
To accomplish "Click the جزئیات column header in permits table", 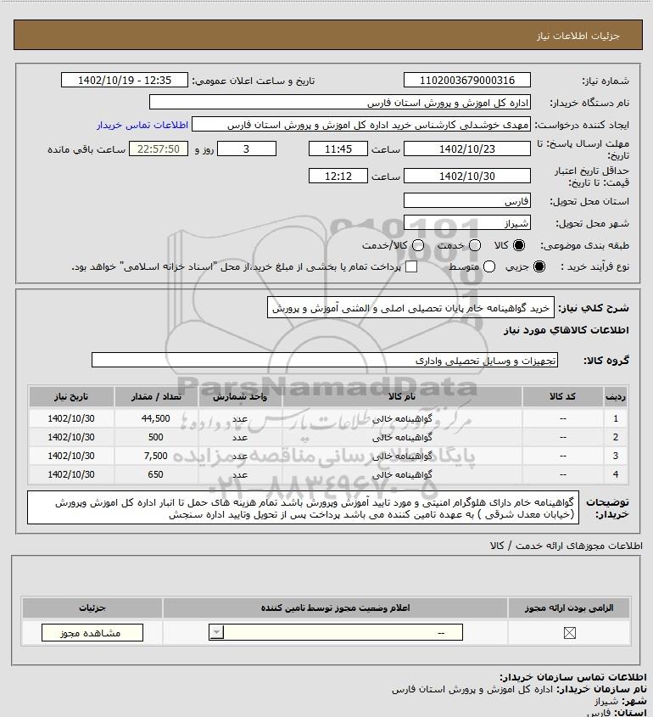I will coord(92,608).
